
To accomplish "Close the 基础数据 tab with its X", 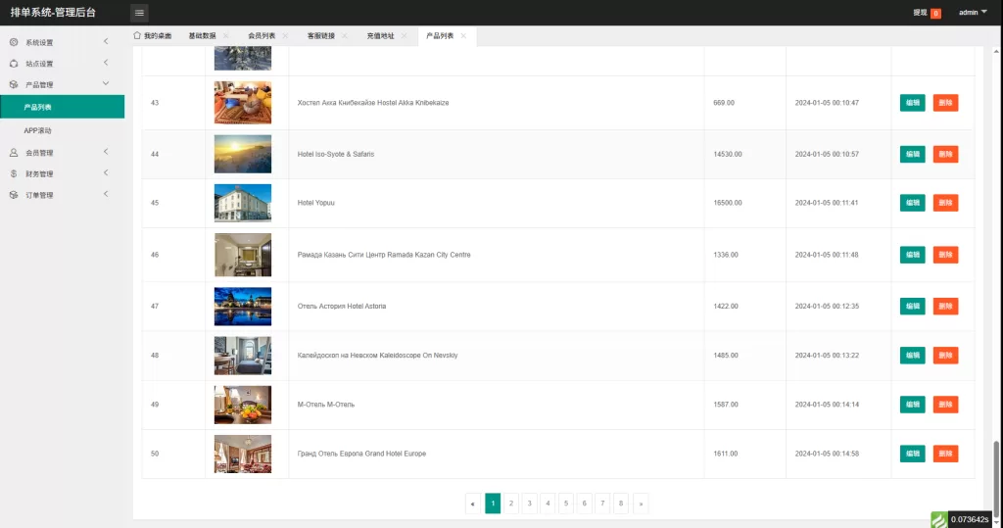I will click(x=226, y=35).
